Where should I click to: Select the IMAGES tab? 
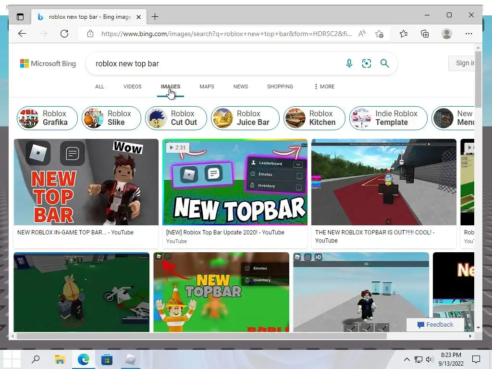[171, 86]
